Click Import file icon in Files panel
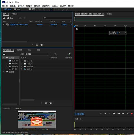 point(8,18)
